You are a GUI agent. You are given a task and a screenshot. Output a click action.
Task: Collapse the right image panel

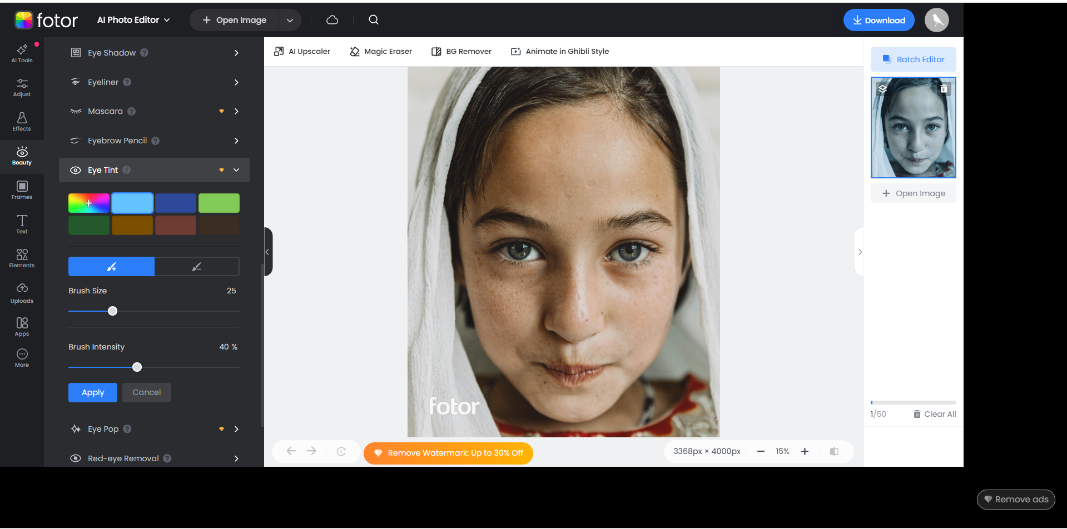click(x=860, y=252)
